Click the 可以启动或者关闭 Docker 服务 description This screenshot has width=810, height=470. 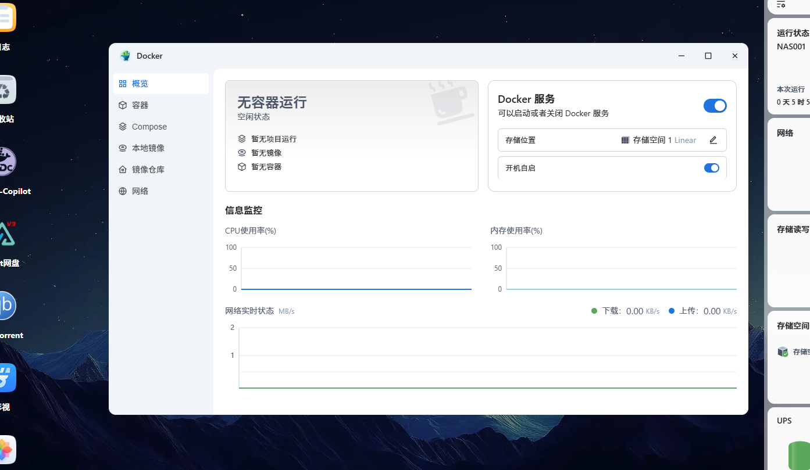click(554, 113)
